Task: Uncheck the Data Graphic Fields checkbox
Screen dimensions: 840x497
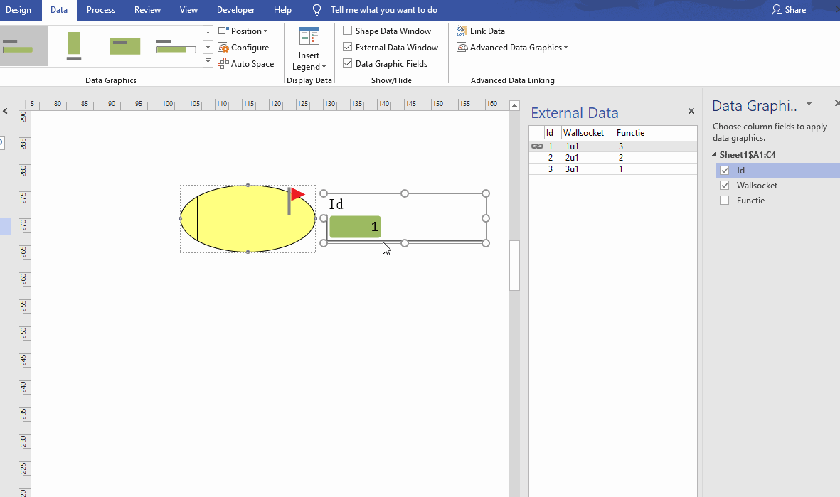Action: tap(348, 63)
